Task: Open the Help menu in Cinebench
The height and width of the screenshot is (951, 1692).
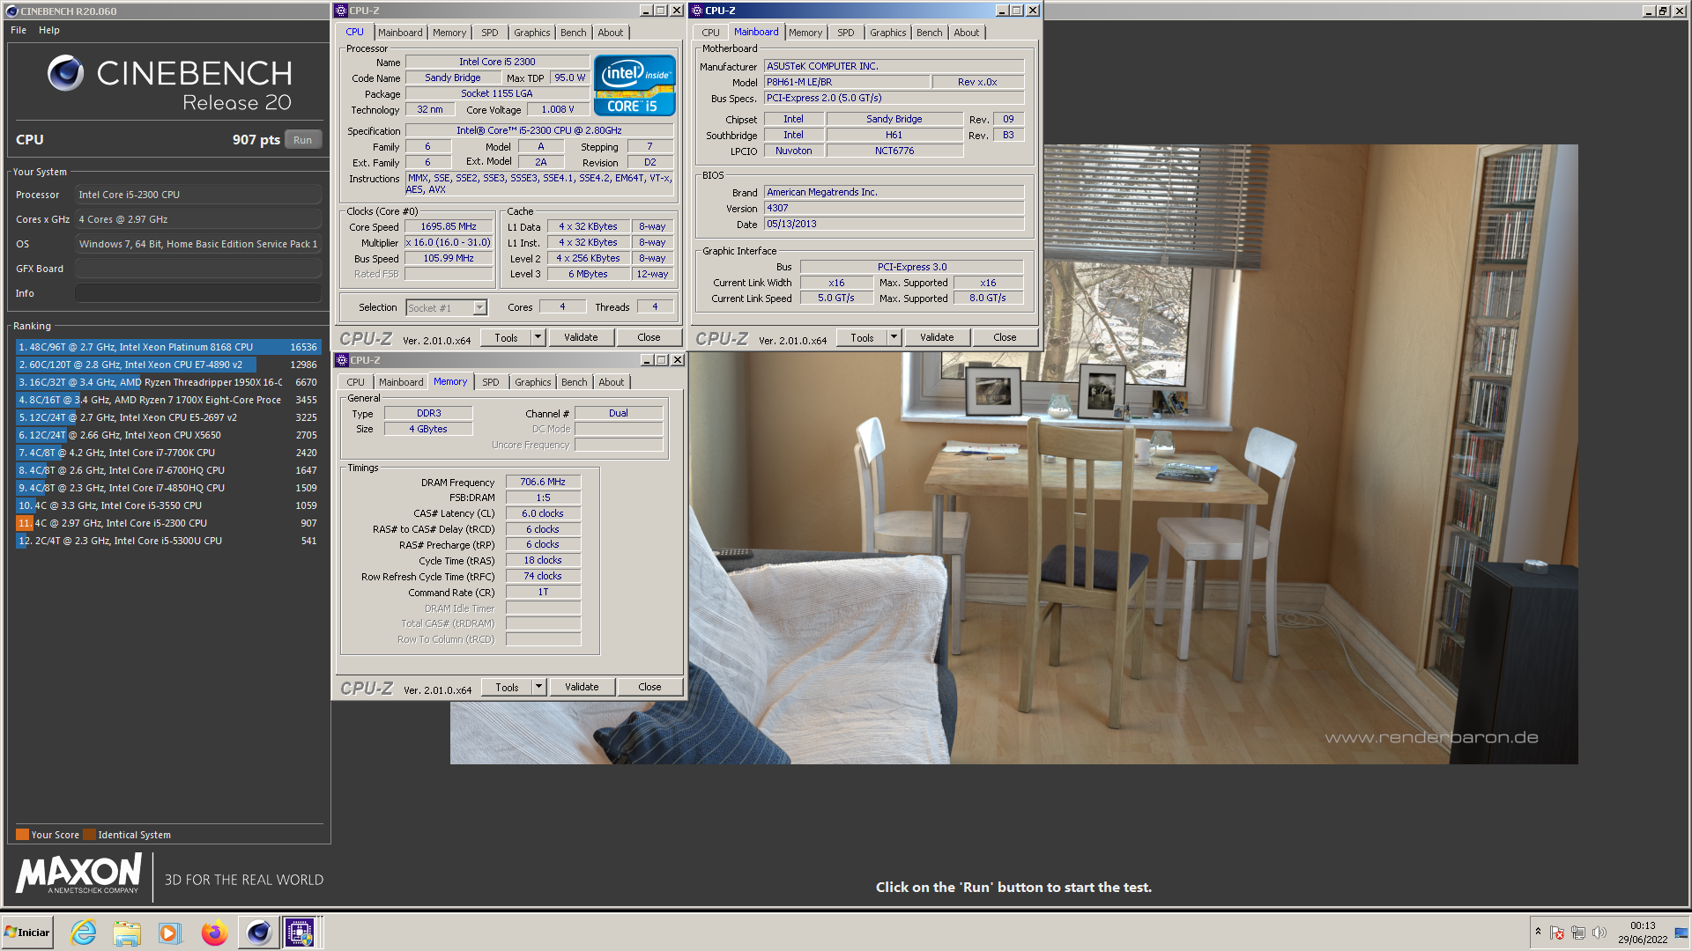Action: pos(49,30)
